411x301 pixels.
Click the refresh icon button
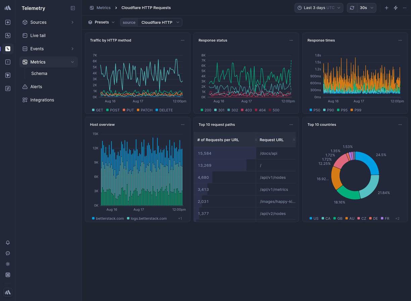point(352,8)
